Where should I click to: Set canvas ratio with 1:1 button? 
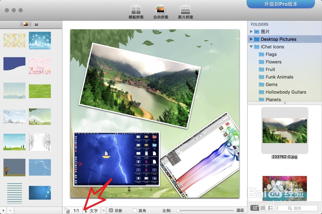click(x=76, y=210)
